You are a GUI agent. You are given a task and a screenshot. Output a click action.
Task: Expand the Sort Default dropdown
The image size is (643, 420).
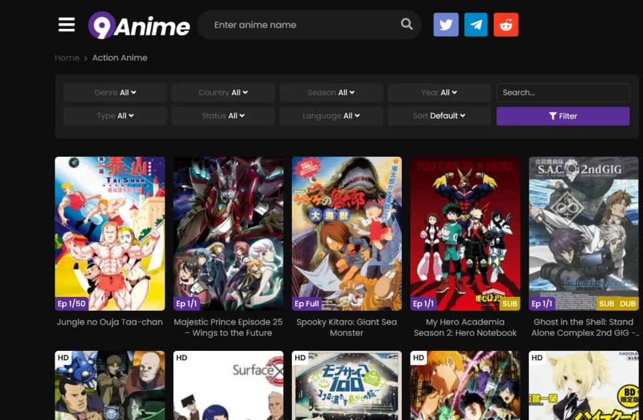(x=439, y=116)
